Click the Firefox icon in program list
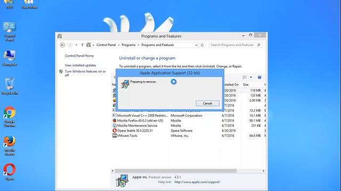Image resolution: width=341 pixels, height=191 pixels. click(115, 120)
